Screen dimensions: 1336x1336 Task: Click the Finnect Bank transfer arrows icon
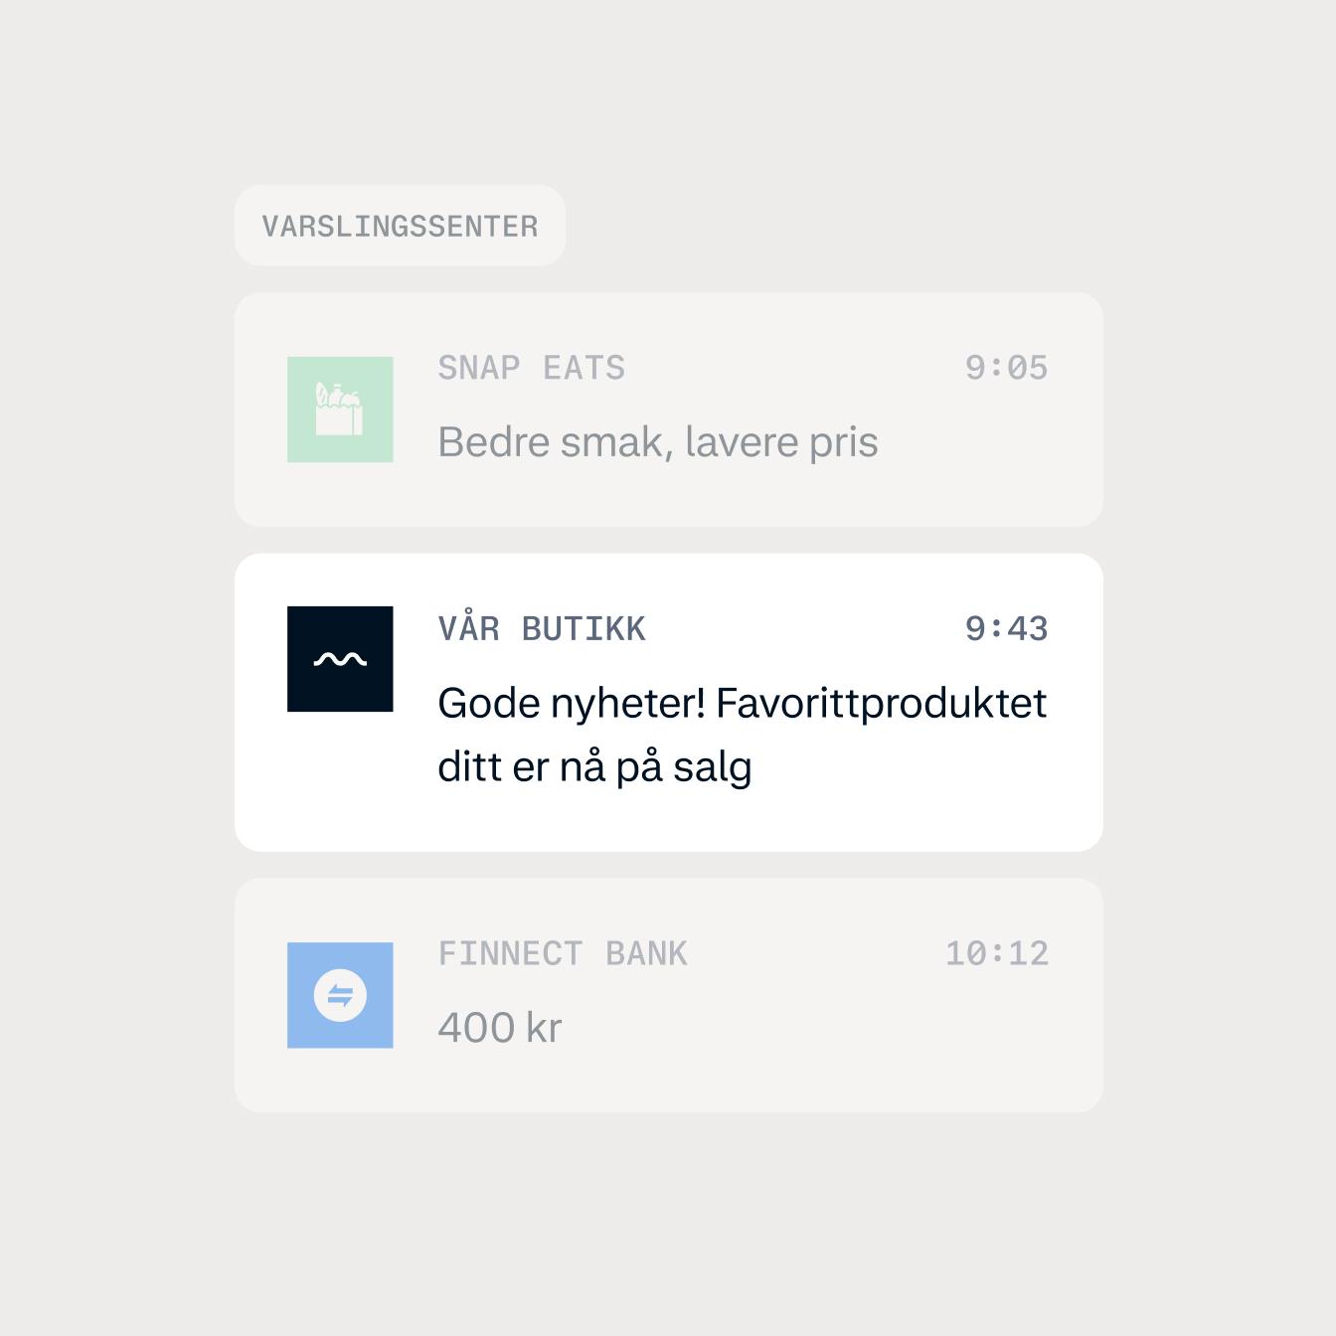coord(340,995)
